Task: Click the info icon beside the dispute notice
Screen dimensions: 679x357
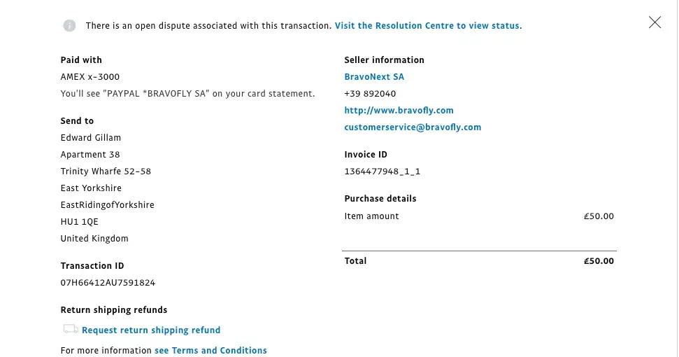Action: click(69, 26)
